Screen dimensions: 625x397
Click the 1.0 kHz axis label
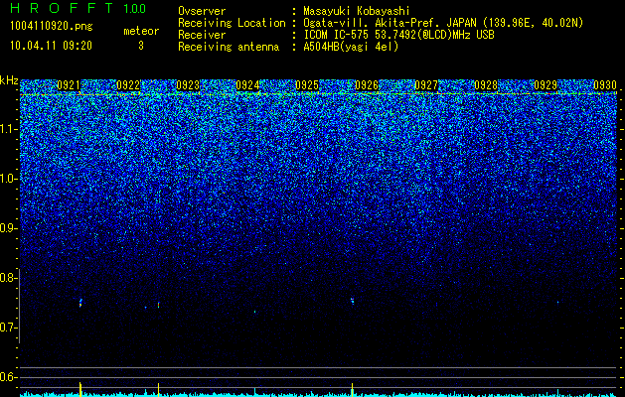8,179
